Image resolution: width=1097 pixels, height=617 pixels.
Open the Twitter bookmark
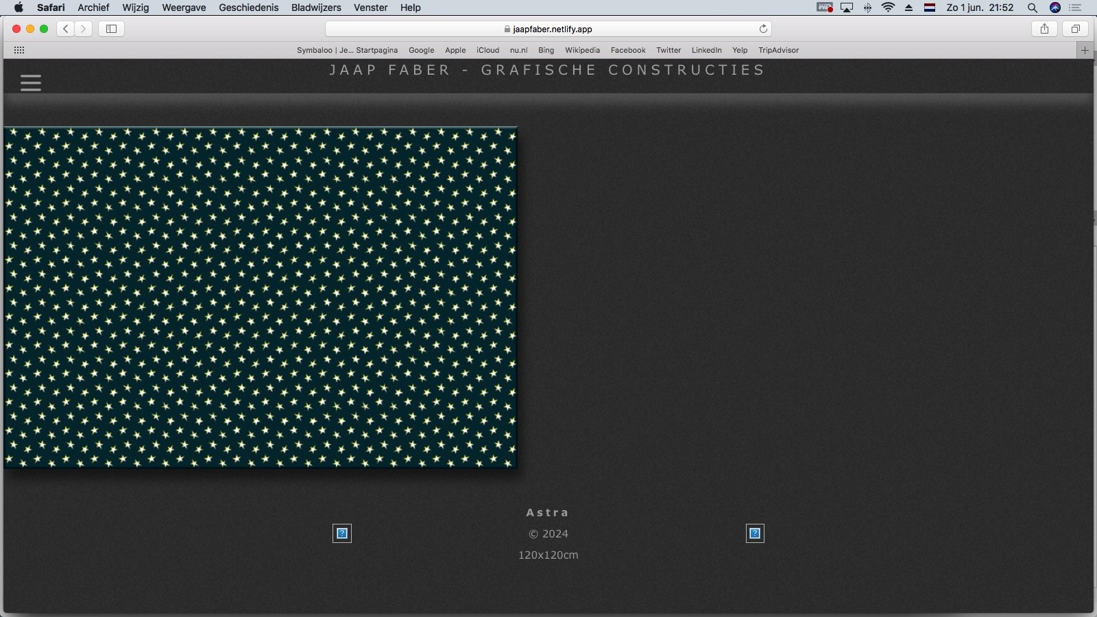(668, 50)
